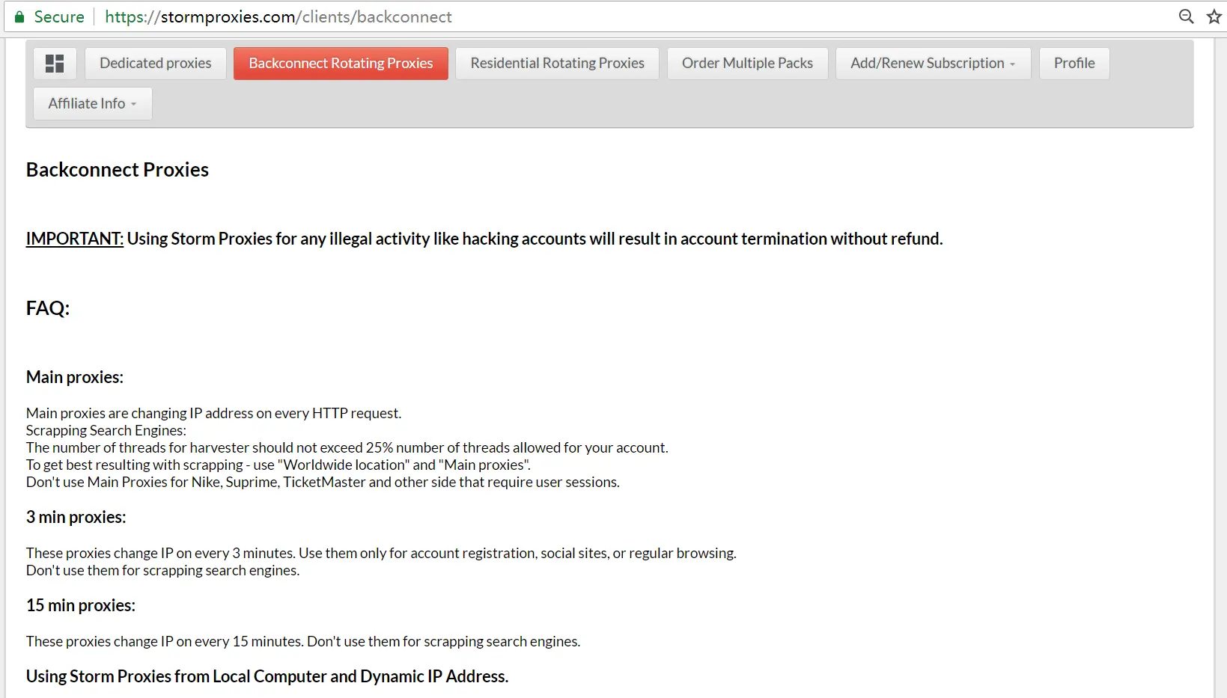Expand the Affiliate Info dropdown

coord(93,103)
